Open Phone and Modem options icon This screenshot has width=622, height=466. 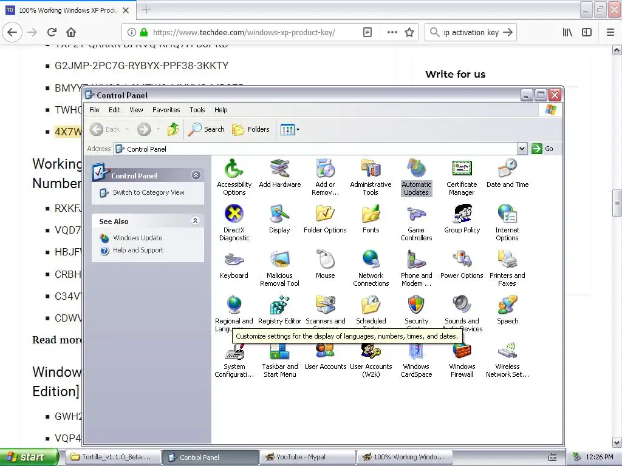pyautogui.click(x=416, y=268)
